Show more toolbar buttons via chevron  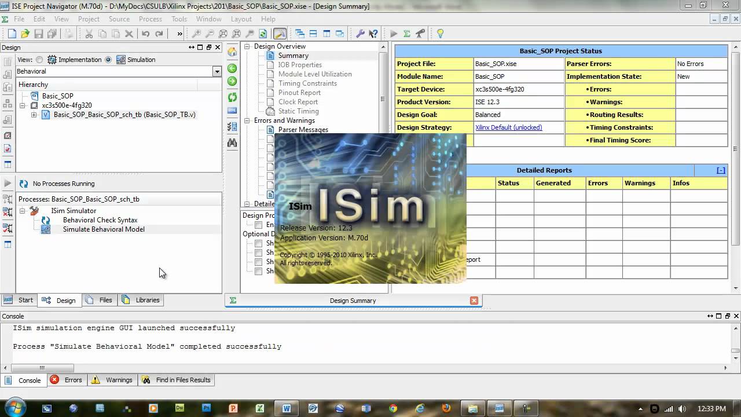click(x=179, y=34)
